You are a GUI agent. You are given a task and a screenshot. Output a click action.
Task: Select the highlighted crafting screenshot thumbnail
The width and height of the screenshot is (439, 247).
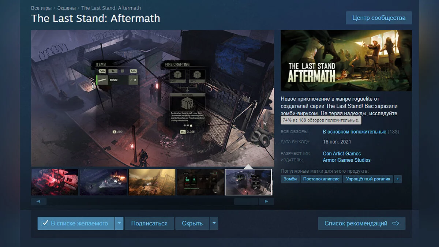coord(248,182)
